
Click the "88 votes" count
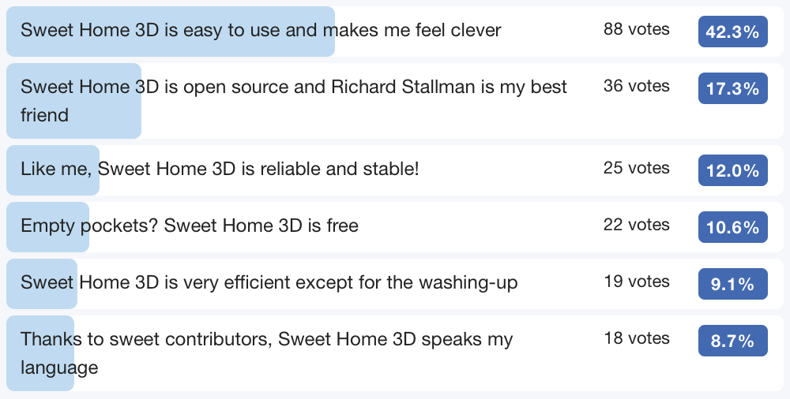coord(636,30)
